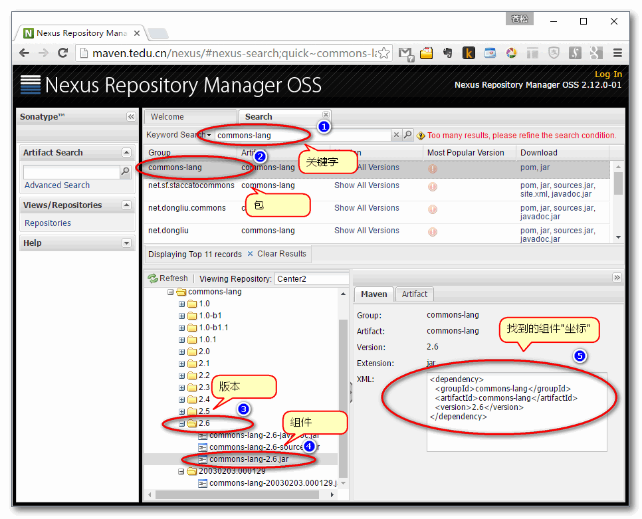Collapse the Views/Repositories panel

tap(126, 205)
